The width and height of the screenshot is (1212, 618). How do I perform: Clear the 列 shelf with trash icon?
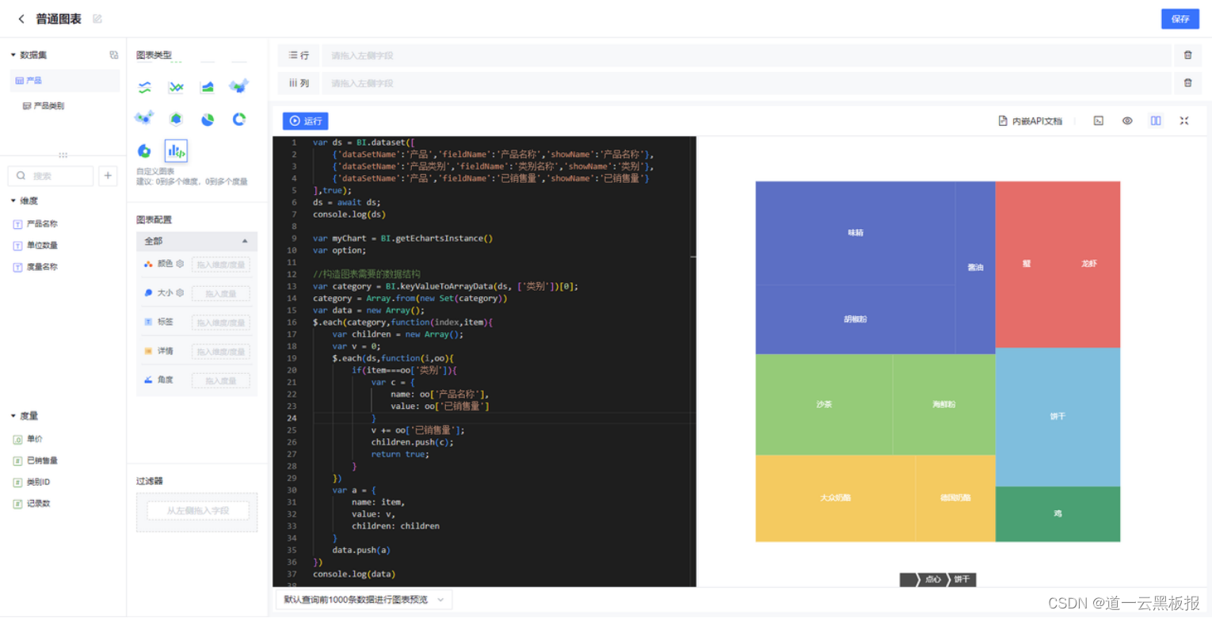pos(1187,83)
